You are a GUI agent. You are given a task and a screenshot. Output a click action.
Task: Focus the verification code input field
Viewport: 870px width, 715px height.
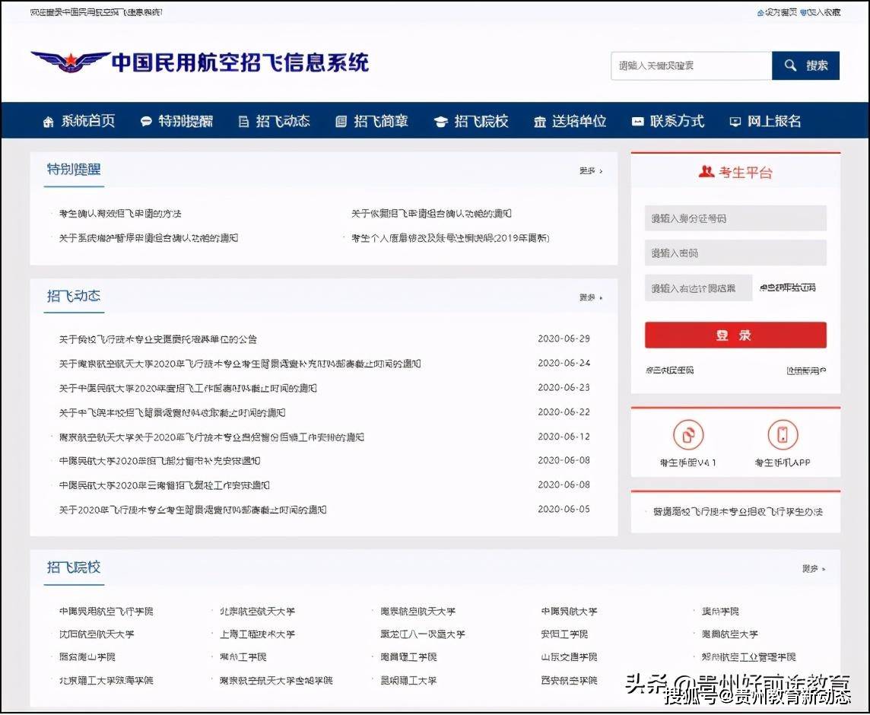[x=698, y=288]
